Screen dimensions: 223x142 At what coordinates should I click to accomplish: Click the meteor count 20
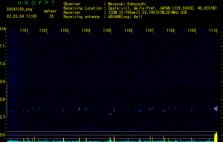51,16
